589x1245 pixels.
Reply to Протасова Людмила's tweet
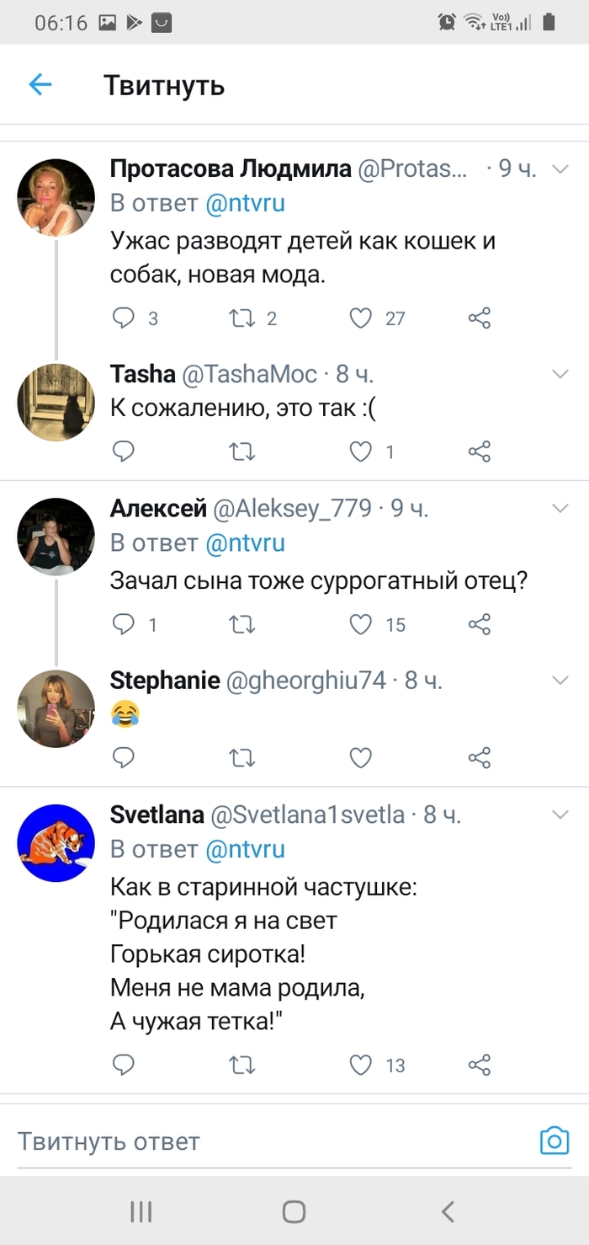(124, 318)
